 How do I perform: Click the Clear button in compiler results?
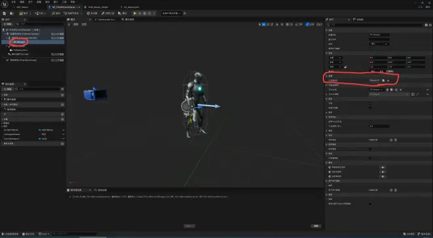click(x=316, y=226)
